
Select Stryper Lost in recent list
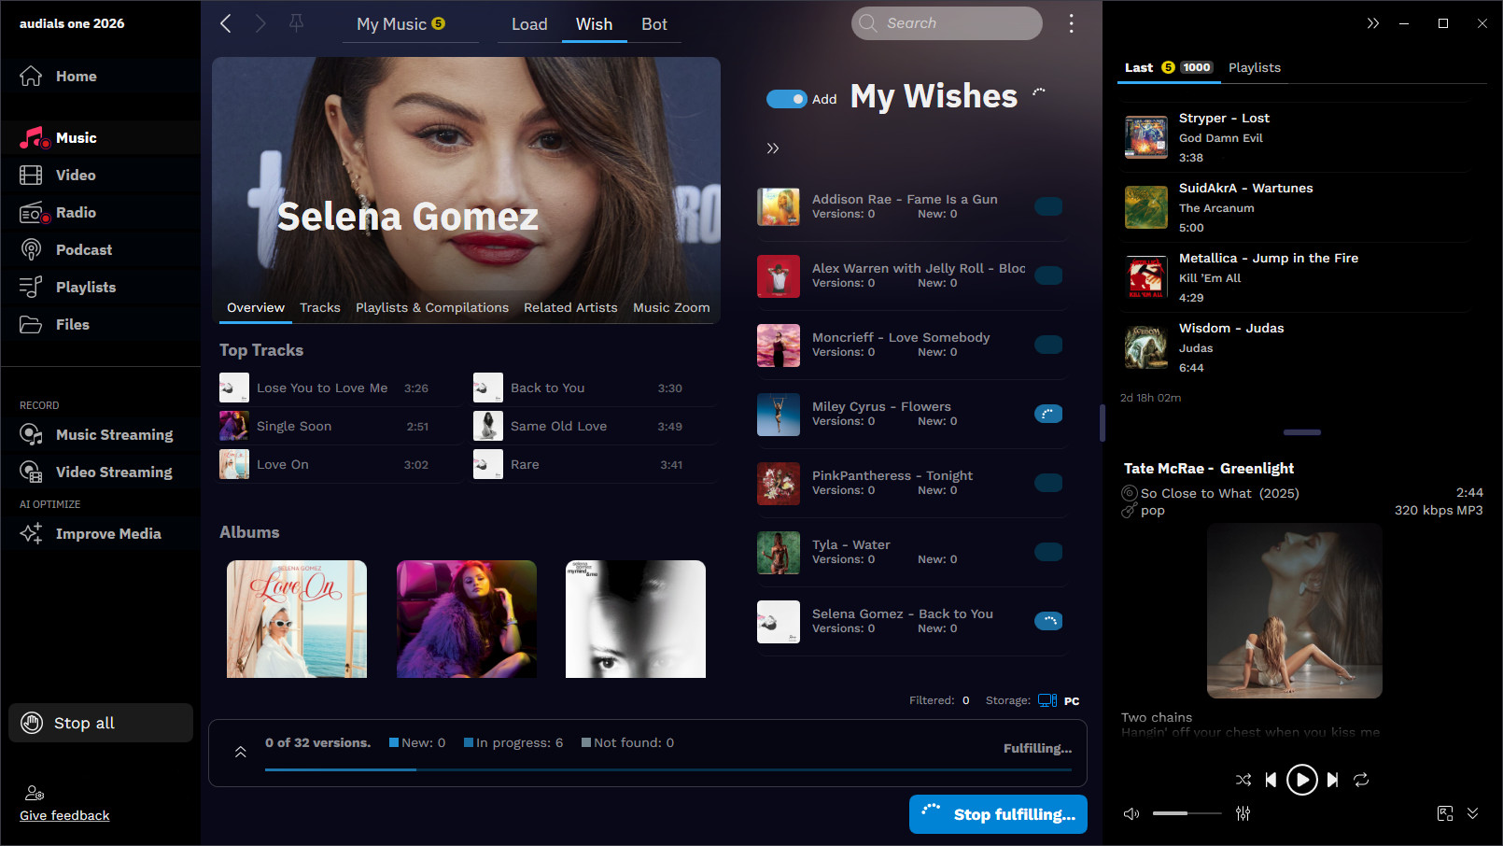click(x=1296, y=137)
